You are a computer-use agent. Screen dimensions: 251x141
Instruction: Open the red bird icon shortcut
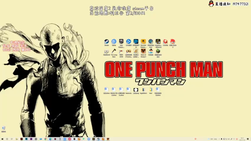click(165, 43)
